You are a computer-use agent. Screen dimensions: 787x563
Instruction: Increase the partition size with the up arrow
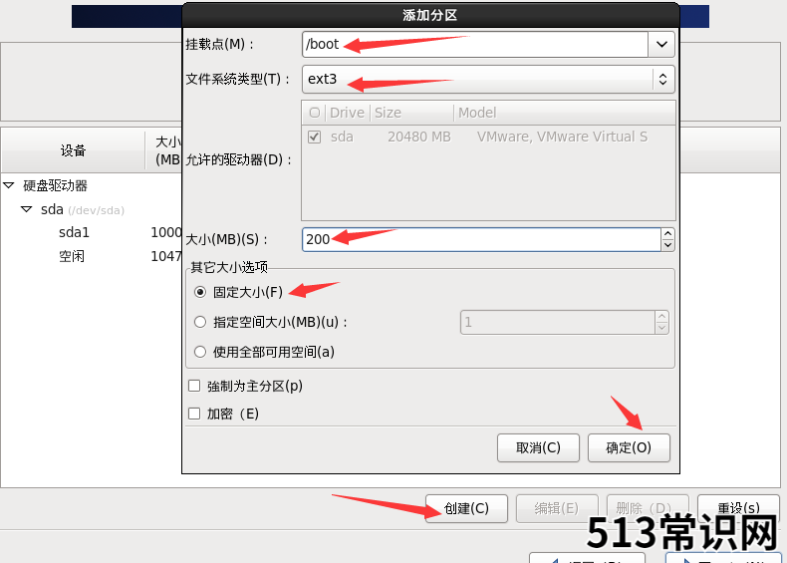pos(667,234)
